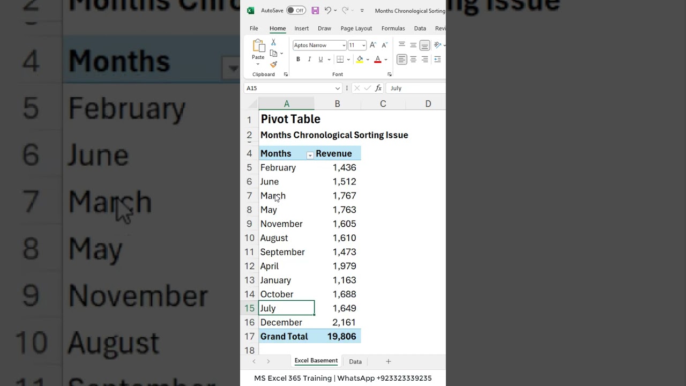Apply cell borders with the grid icon
This screenshot has width=686, height=386.
[340, 60]
